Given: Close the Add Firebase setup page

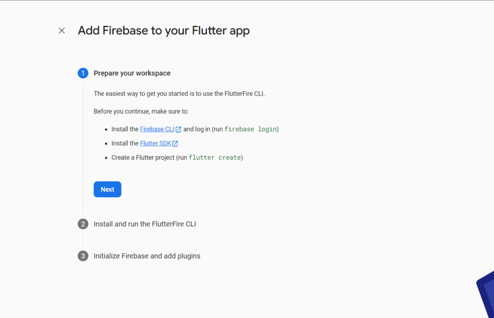Looking at the screenshot, I should [x=62, y=30].
